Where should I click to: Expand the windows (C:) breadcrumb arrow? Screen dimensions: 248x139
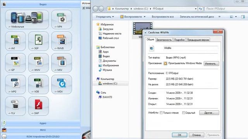[150, 8]
